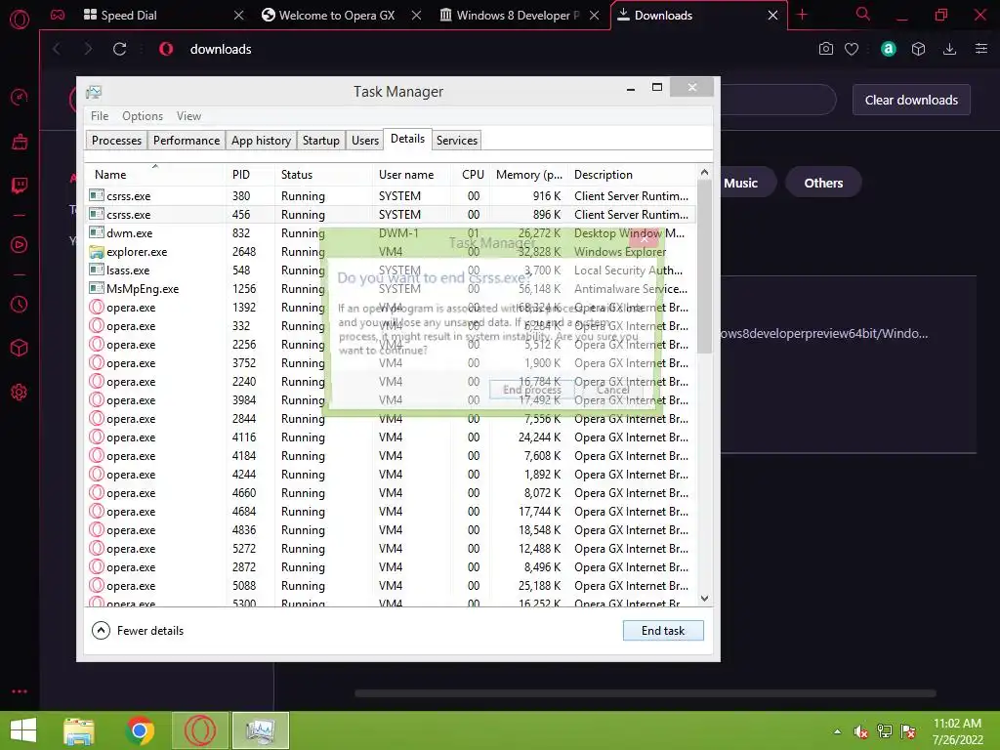Open the green account avatar icon
This screenshot has width=1000, height=750.
[x=889, y=49]
